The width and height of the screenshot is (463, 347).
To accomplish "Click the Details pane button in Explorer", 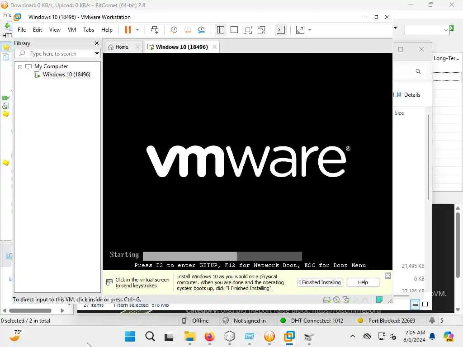I will click(x=407, y=95).
